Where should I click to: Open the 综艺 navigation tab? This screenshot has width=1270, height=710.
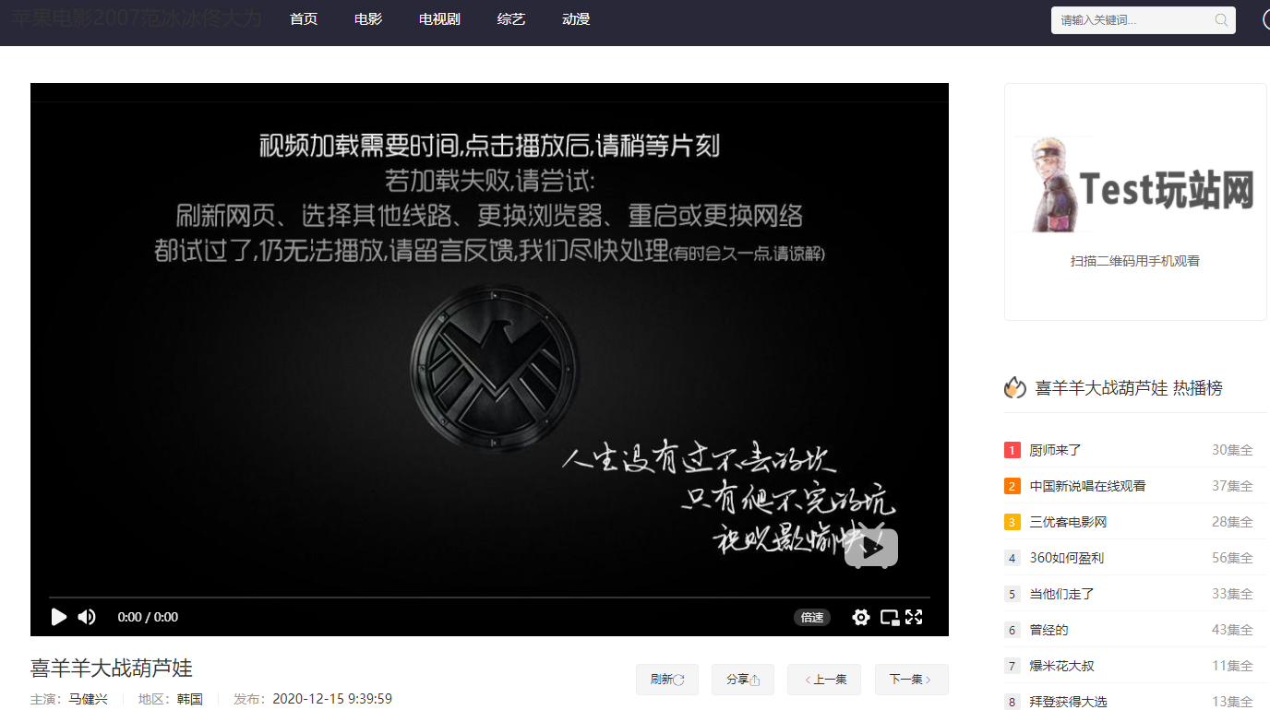coord(511,19)
